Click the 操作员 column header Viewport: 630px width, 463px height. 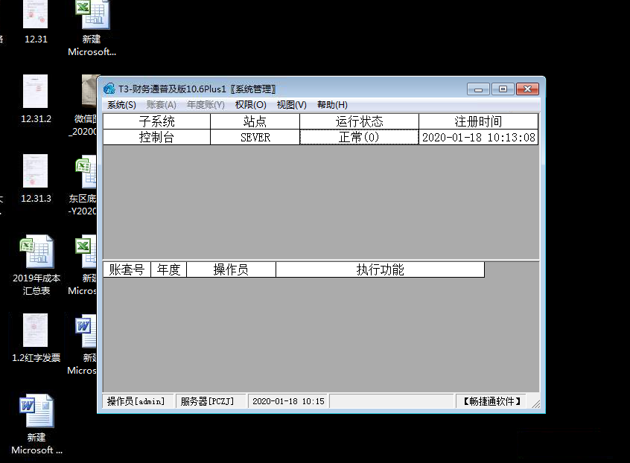click(231, 269)
